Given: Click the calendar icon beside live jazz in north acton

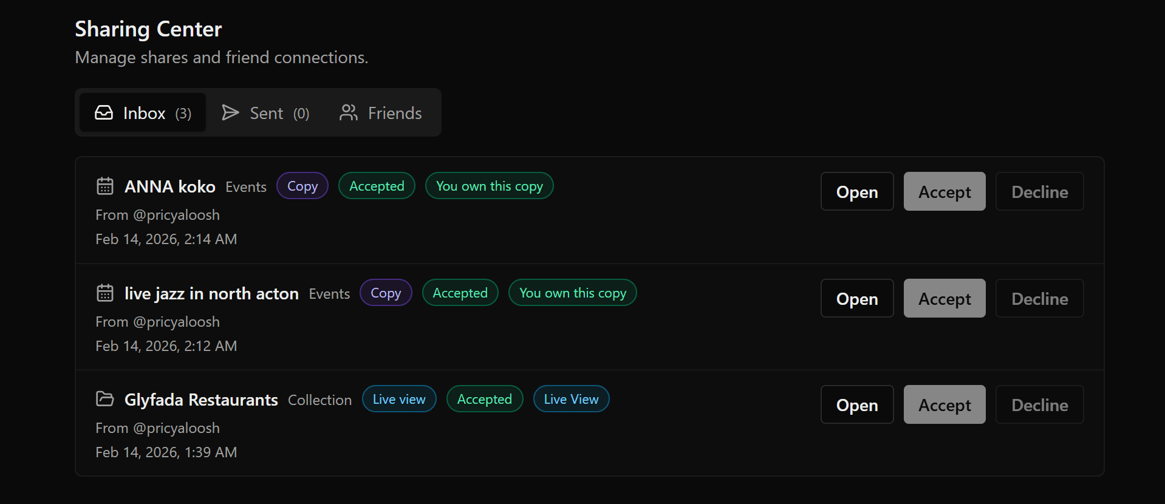Looking at the screenshot, I should point(104,292).
